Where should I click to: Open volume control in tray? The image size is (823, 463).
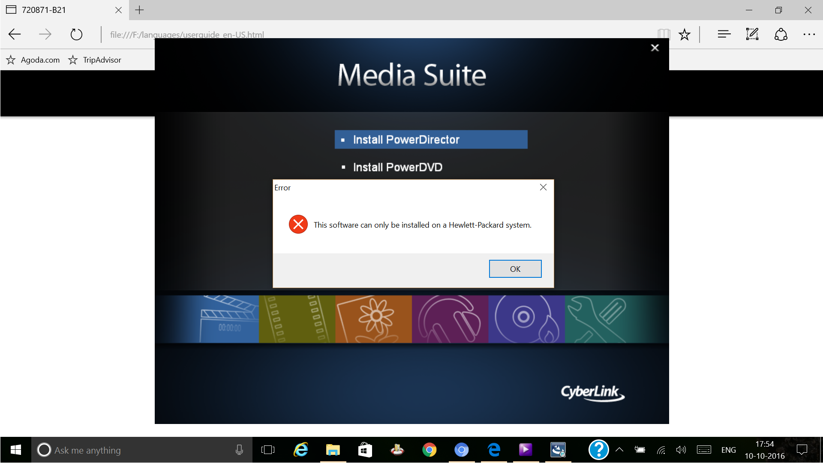pos(681,450)
